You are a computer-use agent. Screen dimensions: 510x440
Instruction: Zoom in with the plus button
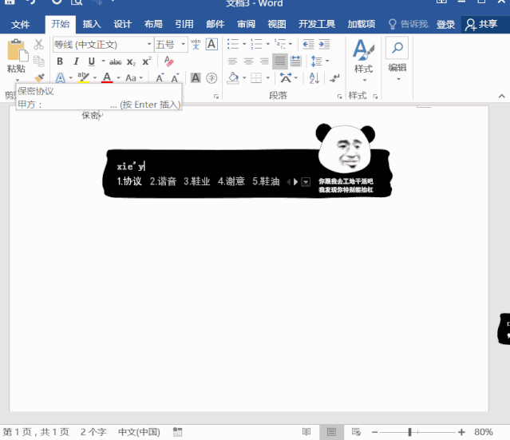click(461, 432)
